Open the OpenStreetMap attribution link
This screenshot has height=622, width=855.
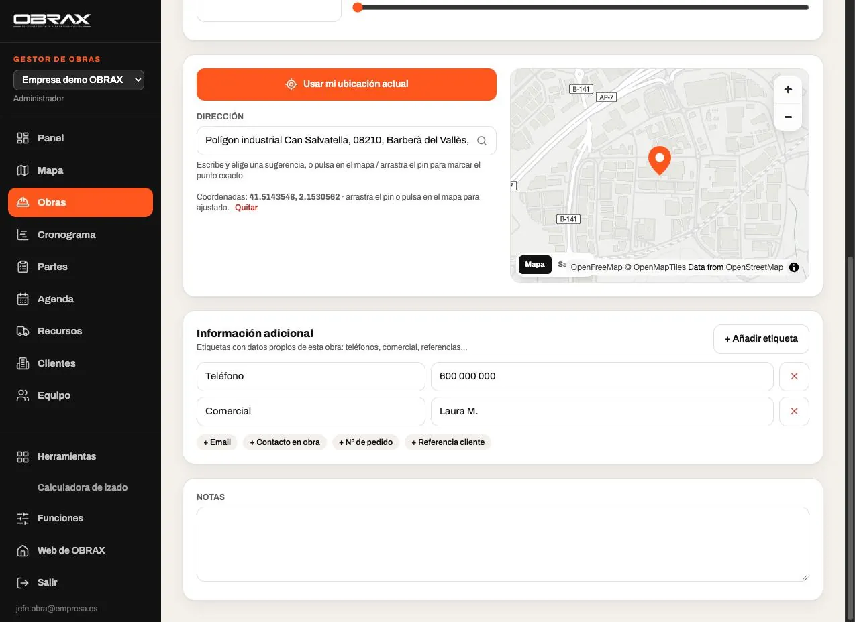[x=754, y=267]
